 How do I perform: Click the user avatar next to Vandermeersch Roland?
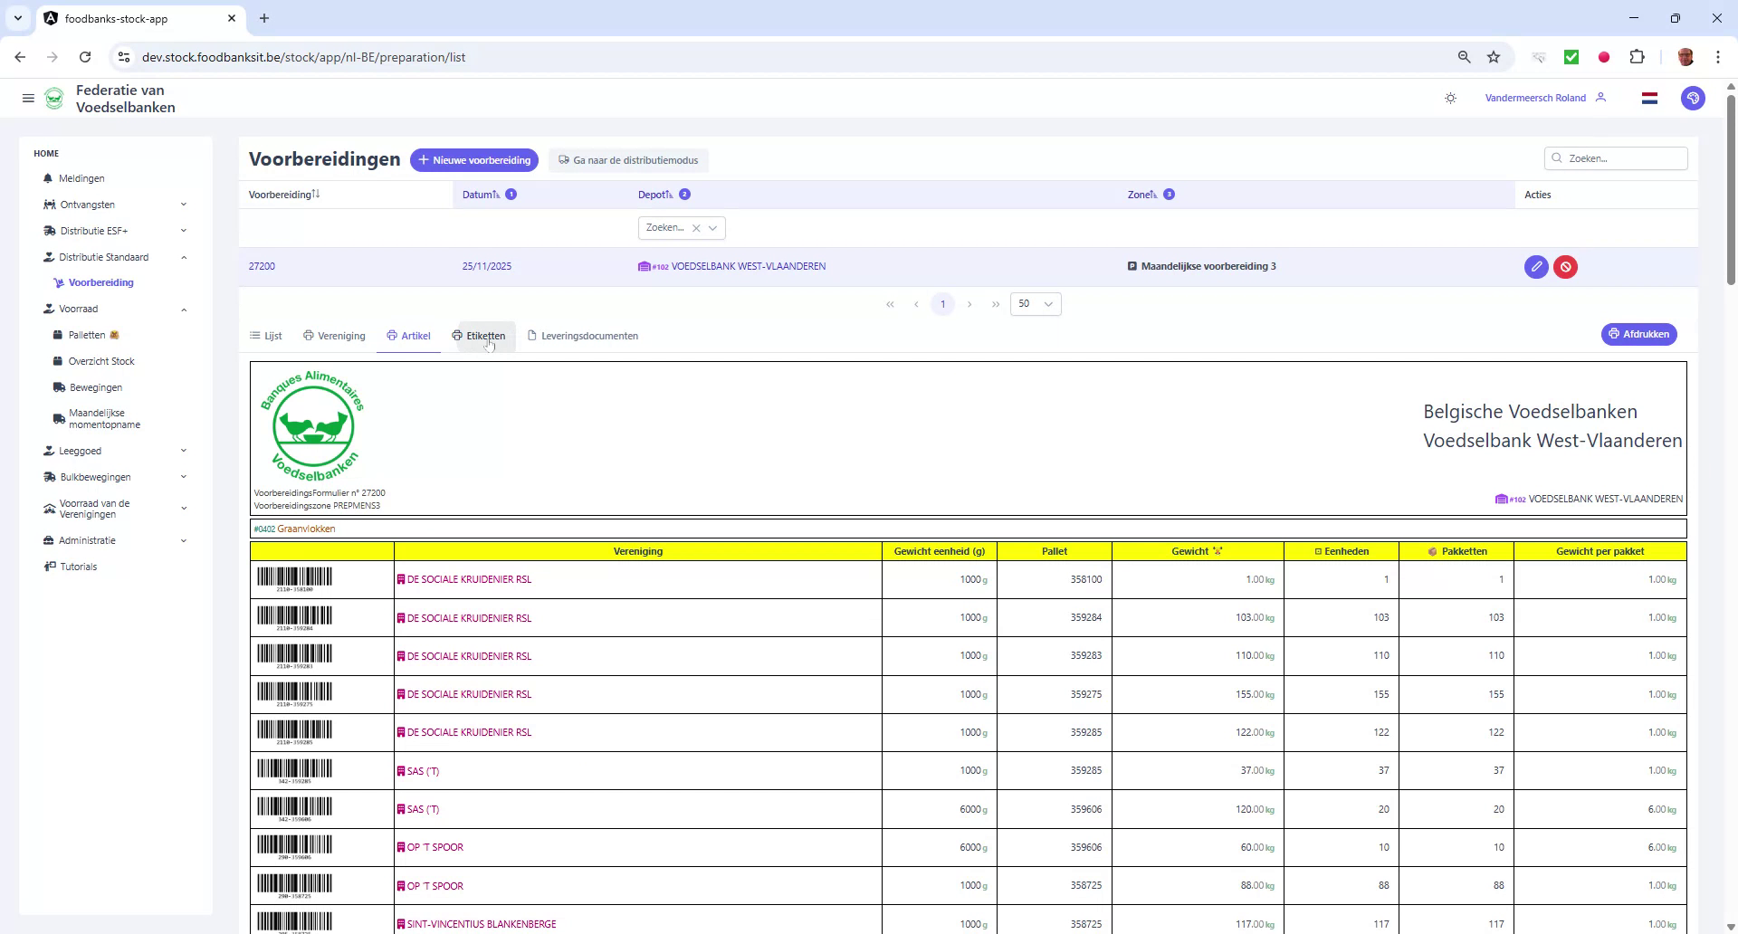[1602, 97]
